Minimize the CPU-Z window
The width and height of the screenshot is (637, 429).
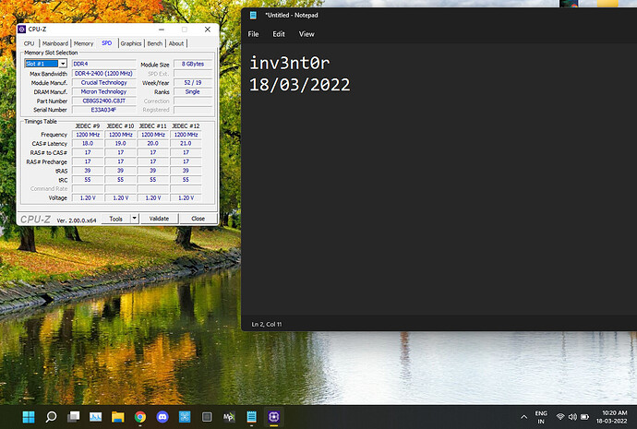click(x=162, y=30)
